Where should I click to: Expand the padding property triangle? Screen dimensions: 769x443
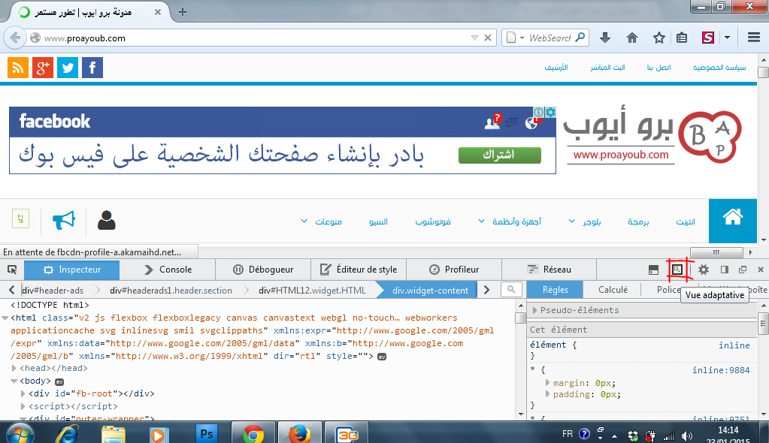[x=548, y=393]
